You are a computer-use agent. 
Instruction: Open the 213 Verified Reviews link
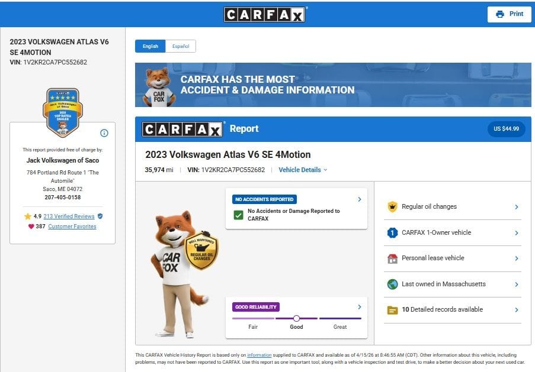(69, 216)
